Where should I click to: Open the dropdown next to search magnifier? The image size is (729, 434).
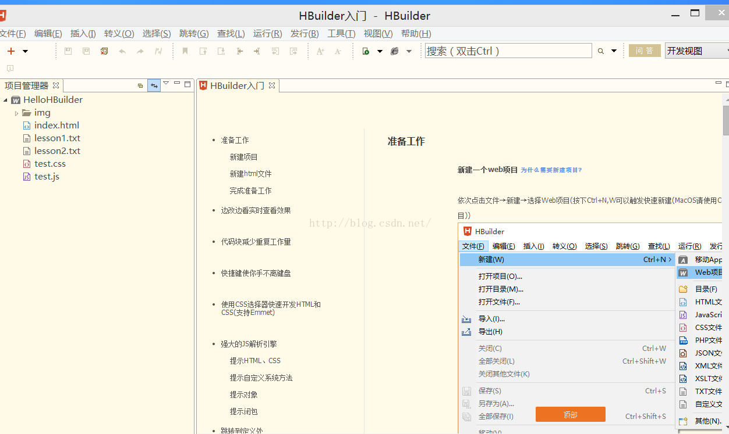[x=614, y=51]
